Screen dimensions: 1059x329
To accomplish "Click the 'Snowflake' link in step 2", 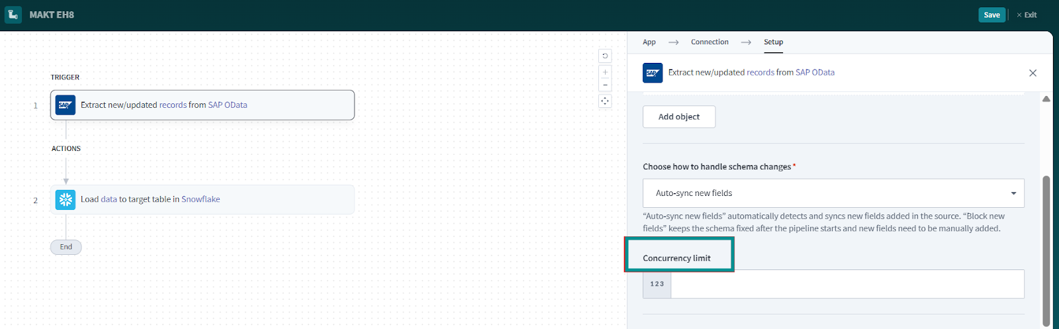I will [201, 199].
